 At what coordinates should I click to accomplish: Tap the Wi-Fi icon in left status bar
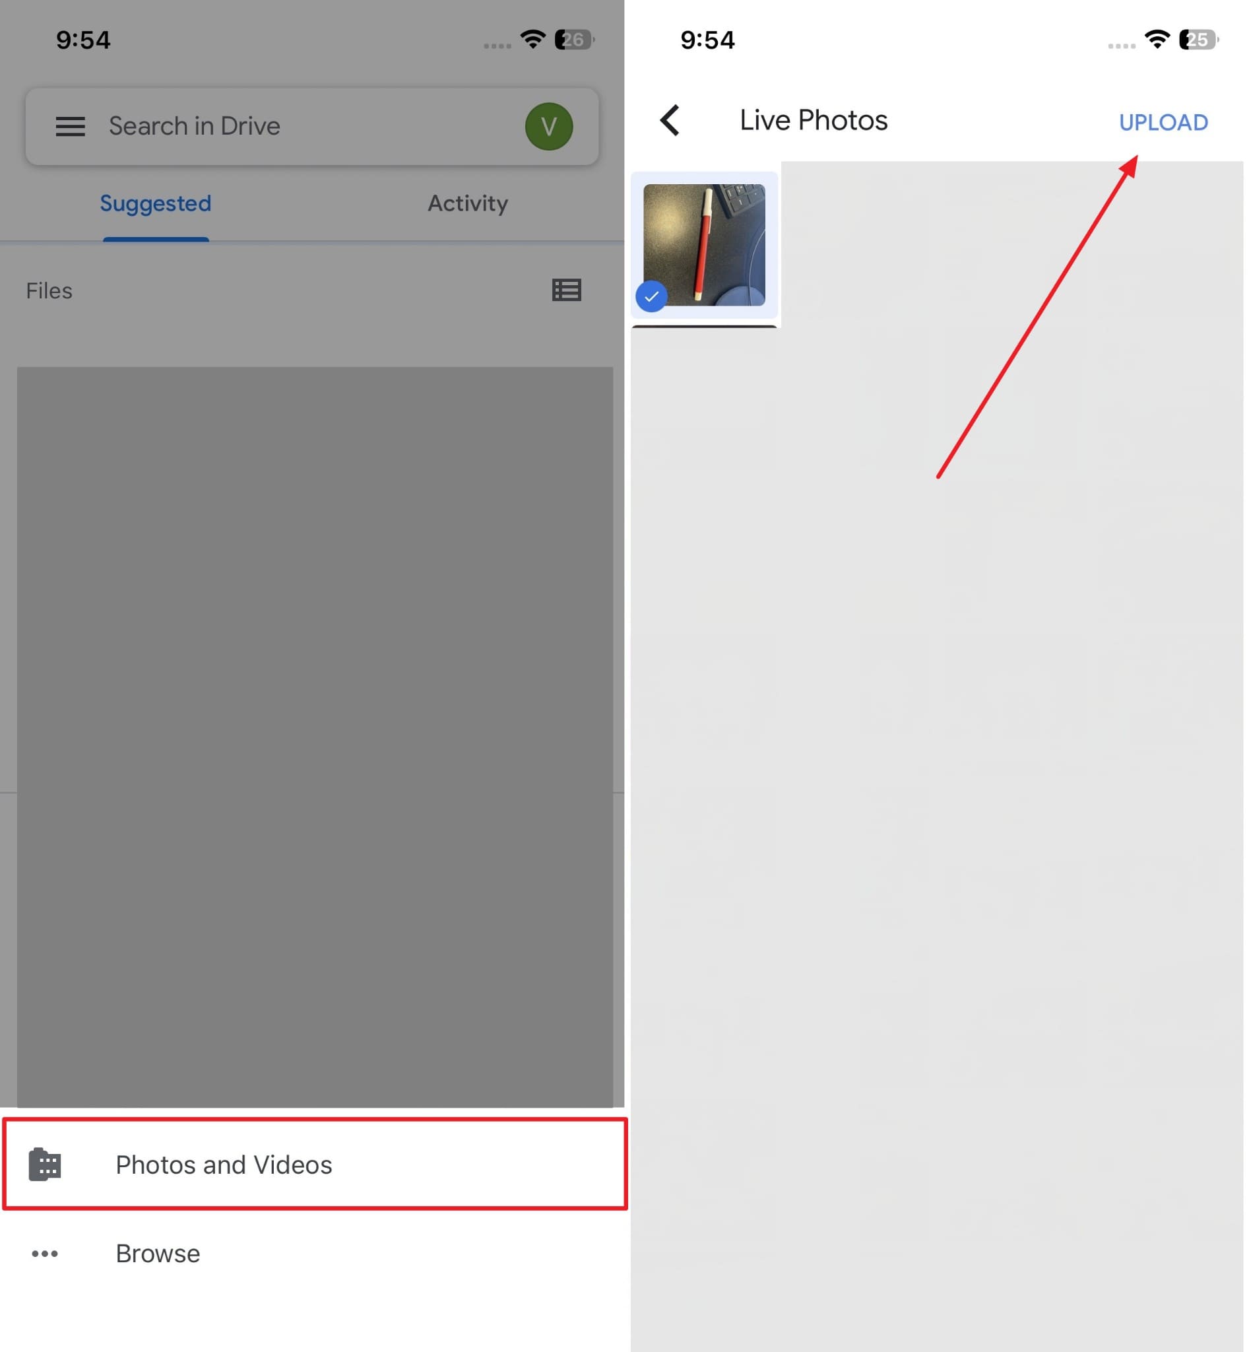[x=533, y=39]
